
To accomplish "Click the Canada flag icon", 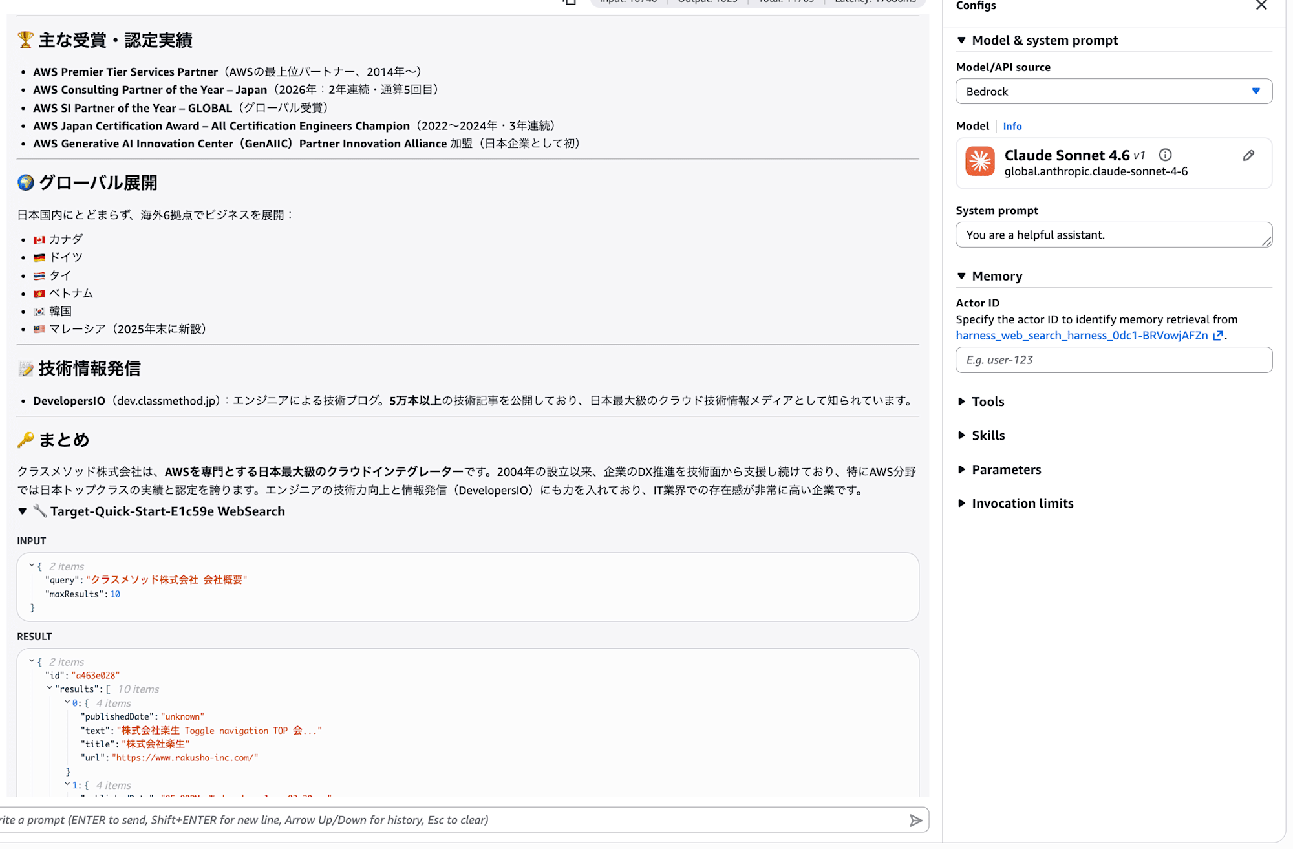I will pyautogui.click(x=39, y=240).
